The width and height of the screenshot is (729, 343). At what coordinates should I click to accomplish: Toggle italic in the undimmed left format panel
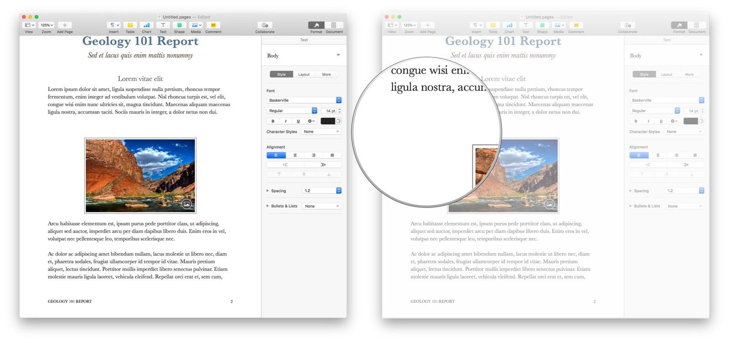click(286, 121)
